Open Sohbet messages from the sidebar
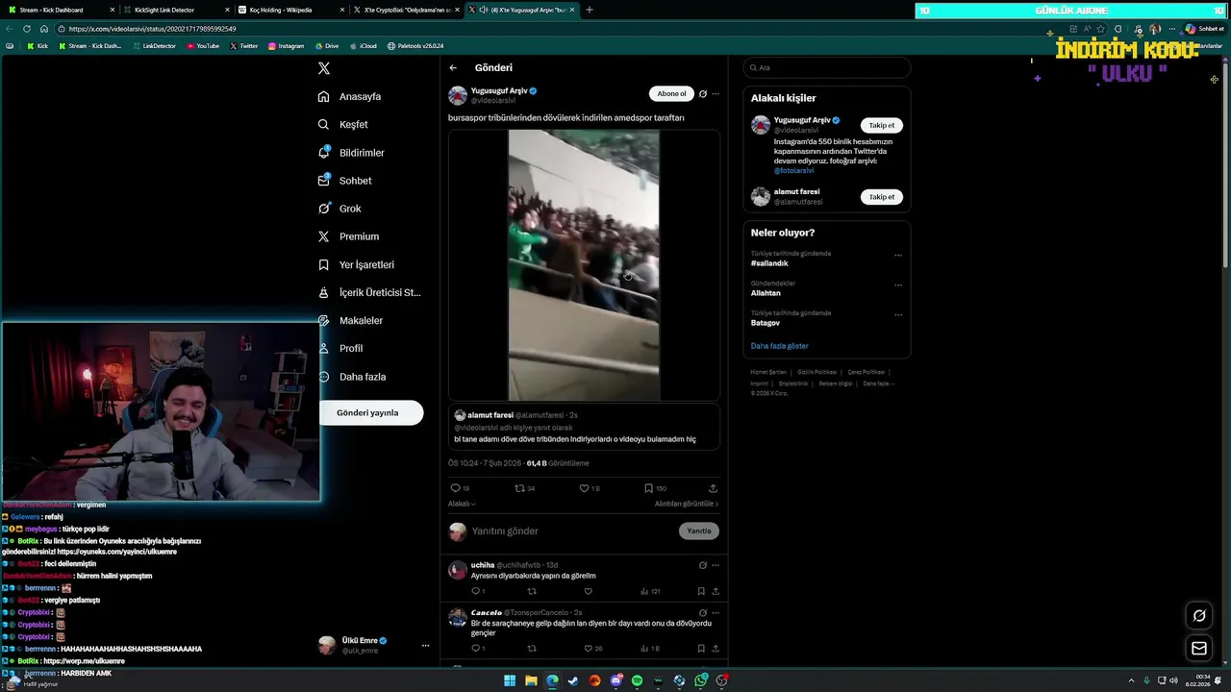 (x=344, y=181)
